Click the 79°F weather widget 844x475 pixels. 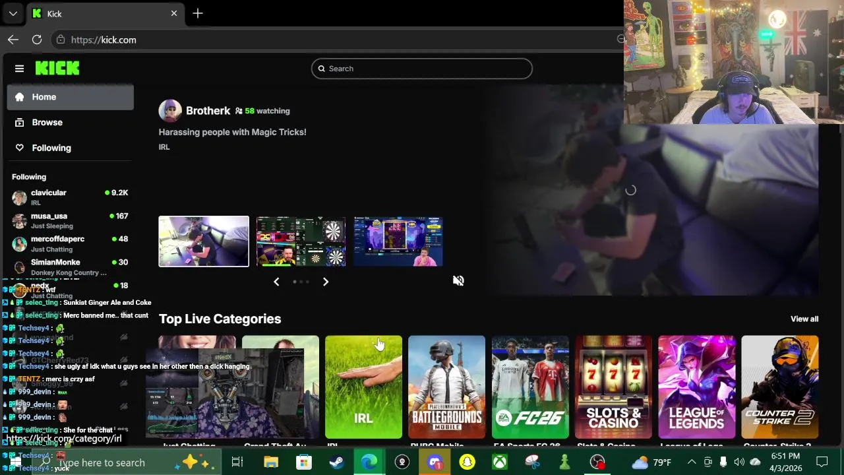651,462
